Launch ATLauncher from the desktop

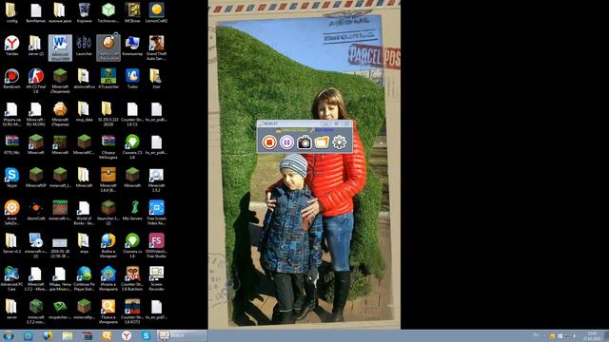point(108,79)
